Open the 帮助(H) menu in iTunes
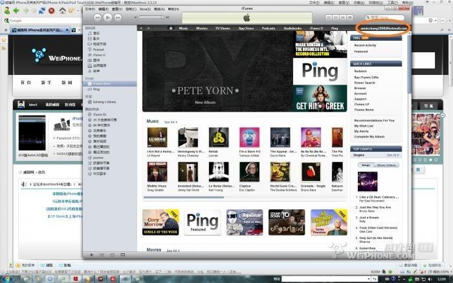Viewport: 453px width, 283px height. pyautogui.click(x=173, y=9)
